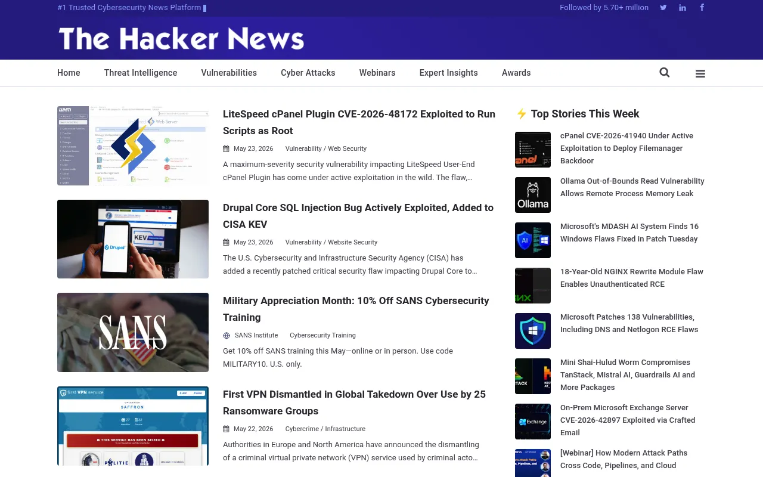Click Modern Attack Paths webinar thumbnail
The image size is (763, 477).
[533, 463]
